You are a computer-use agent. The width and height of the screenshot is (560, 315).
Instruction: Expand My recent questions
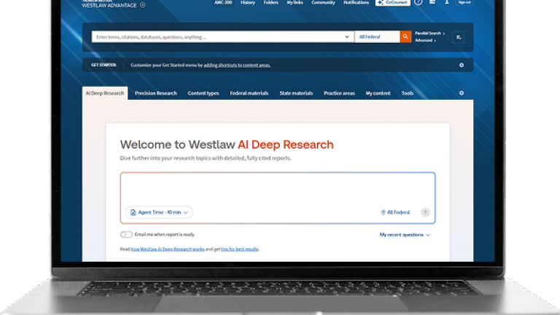[405, 235]
